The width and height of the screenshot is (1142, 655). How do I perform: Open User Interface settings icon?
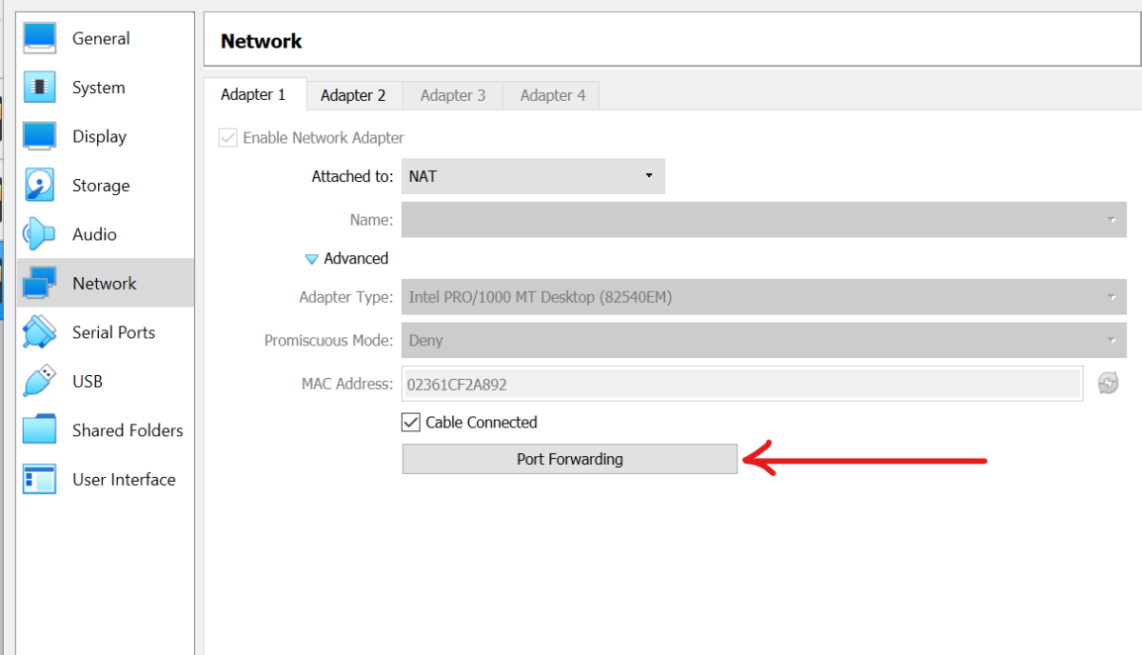click(x=40, y=480)
